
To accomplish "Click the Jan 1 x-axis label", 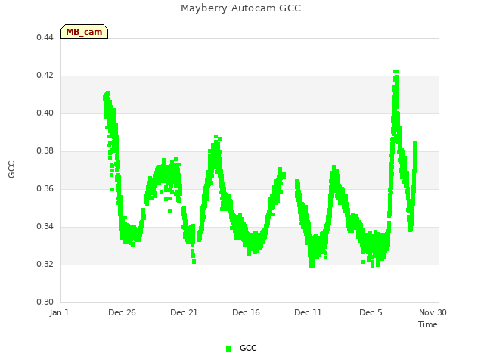I will point(59,312).
